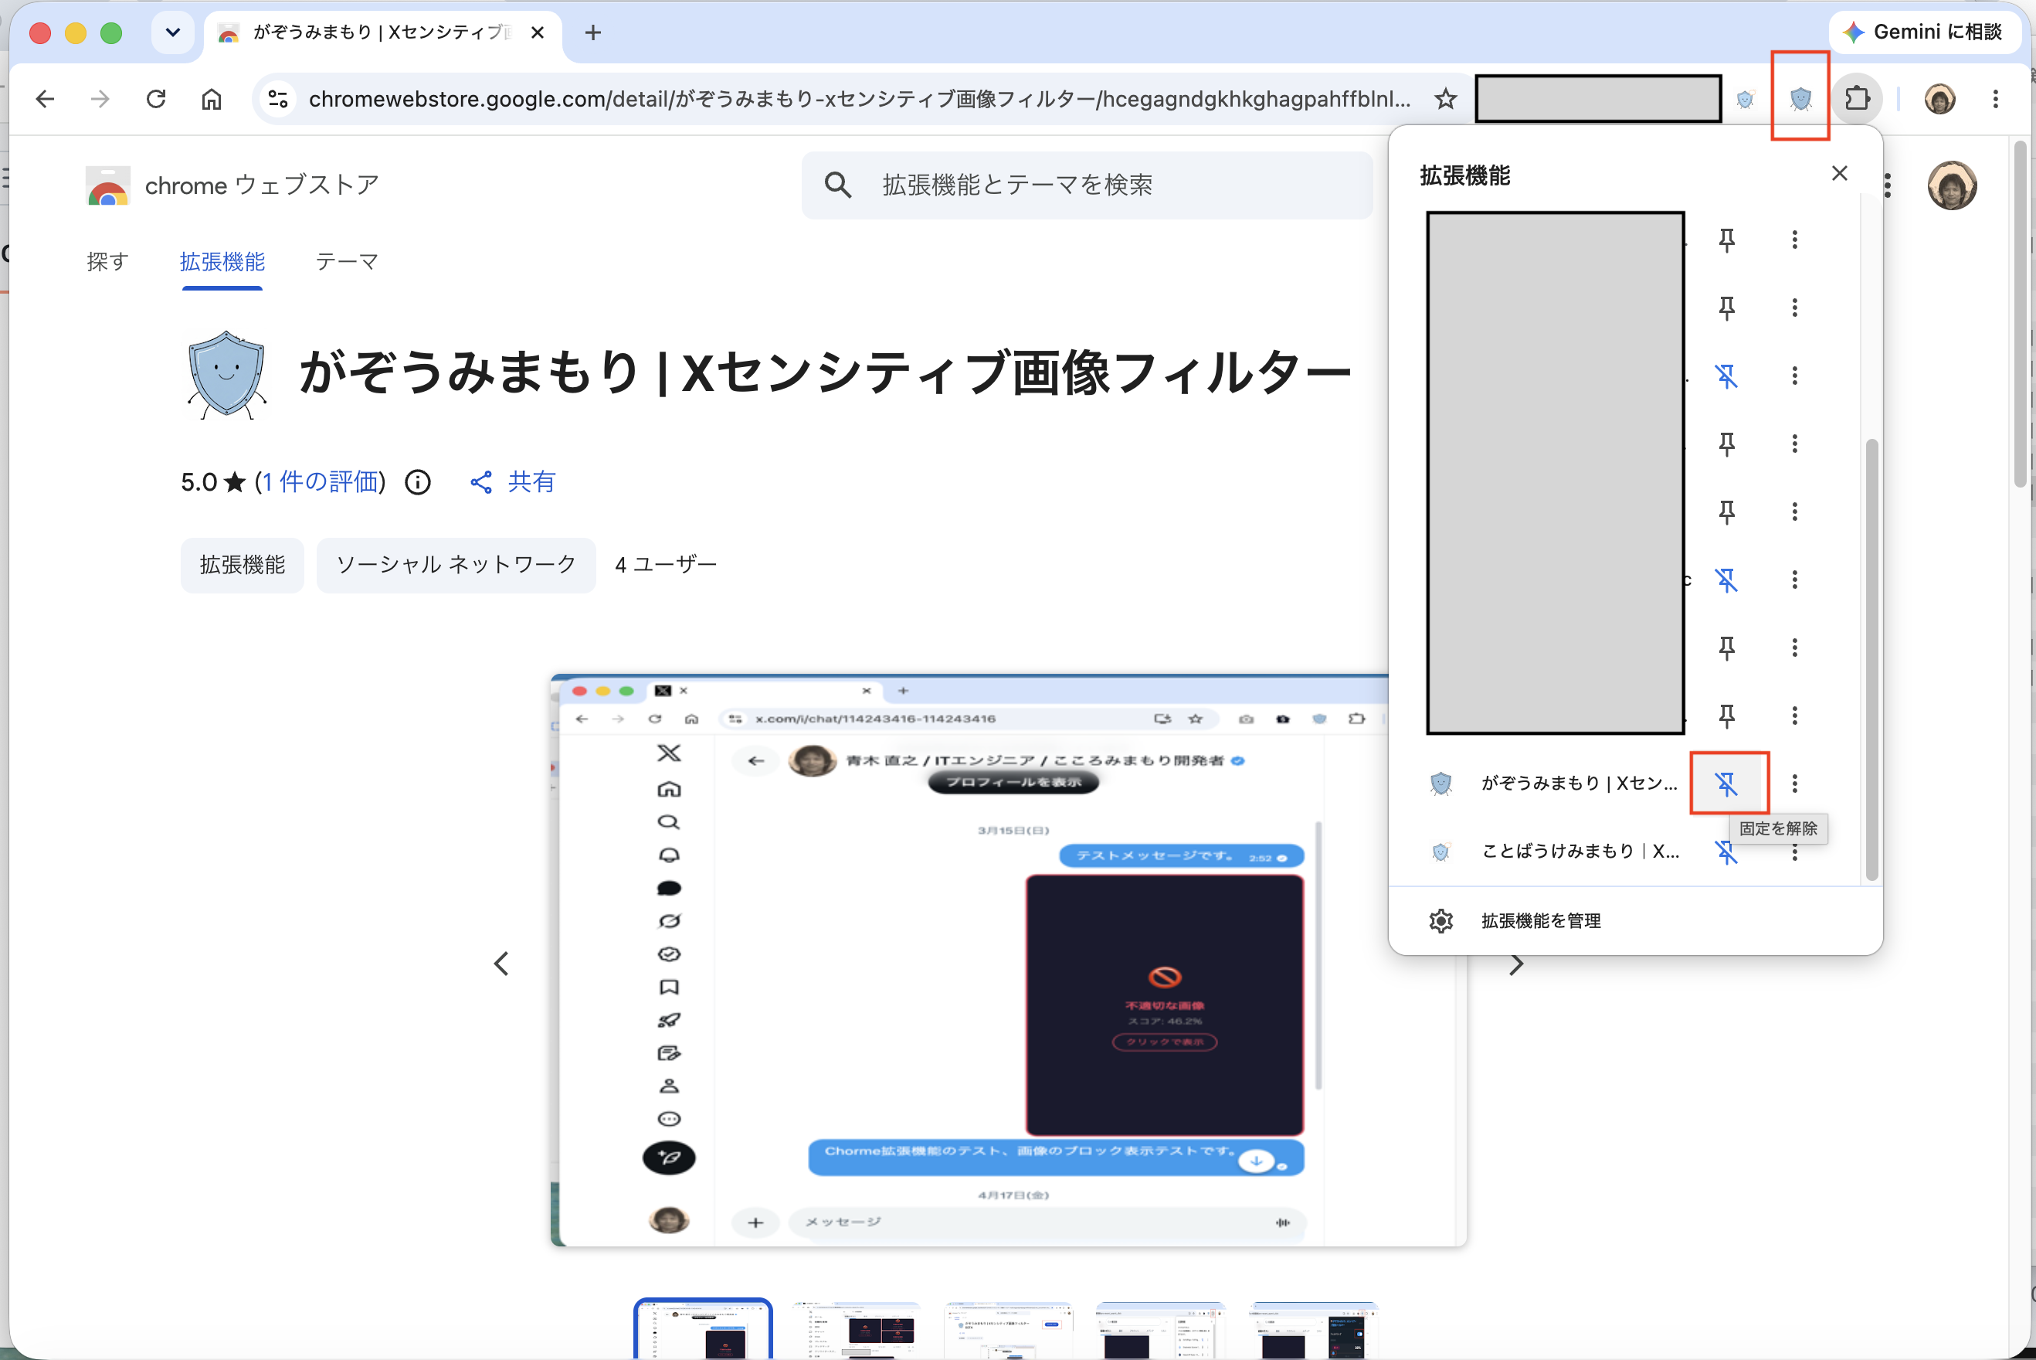This screenshot has width=2036, height=1360.
Task: Click the address bar URL
Action: pos(858,99)
